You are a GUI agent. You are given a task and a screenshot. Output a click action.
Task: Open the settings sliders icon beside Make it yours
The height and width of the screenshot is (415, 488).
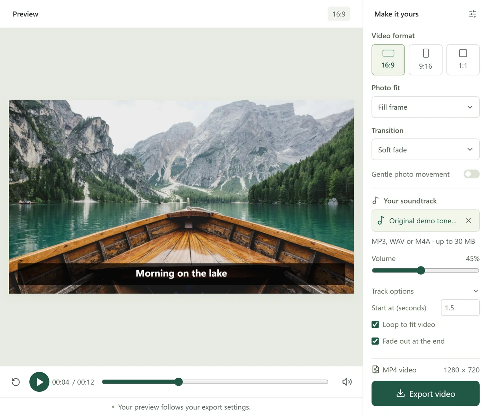[x=472, y=14]
